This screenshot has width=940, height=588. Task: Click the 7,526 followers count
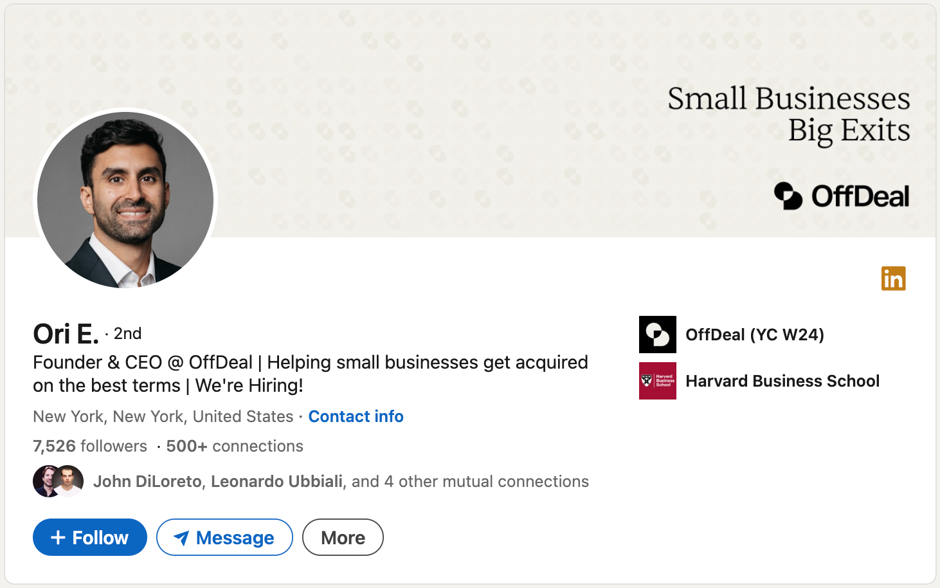89,446
